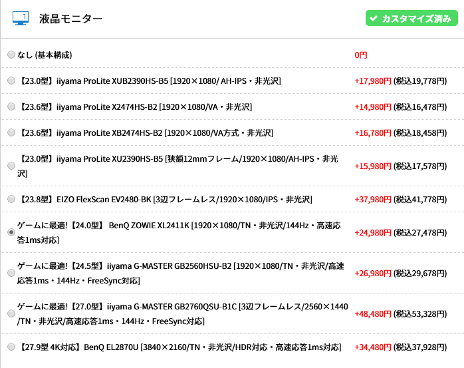The width and height of the screenshot is (464, 368).
Task: Pick the iiyama ProLite XB2474HS-B2 radio button
Action: pos(11,132)
